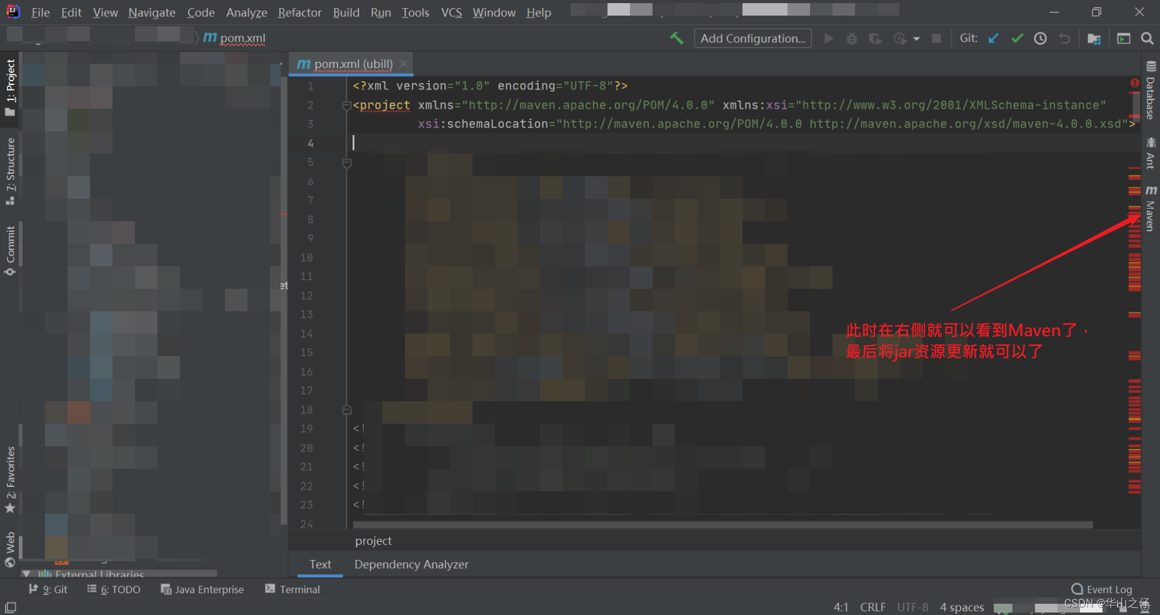Switch to the Text tab
The width and height of the screenshot is (1160, 615).
click(321, 564)
